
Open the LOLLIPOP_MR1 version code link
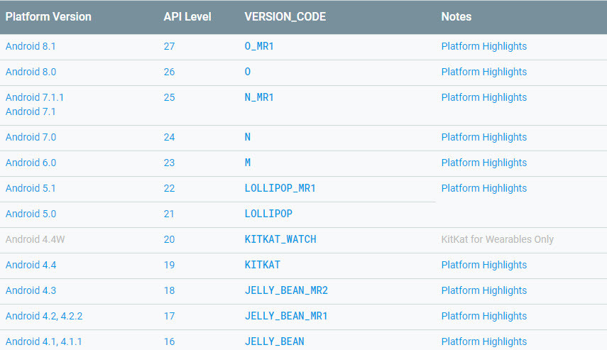(x=280, y=189)
